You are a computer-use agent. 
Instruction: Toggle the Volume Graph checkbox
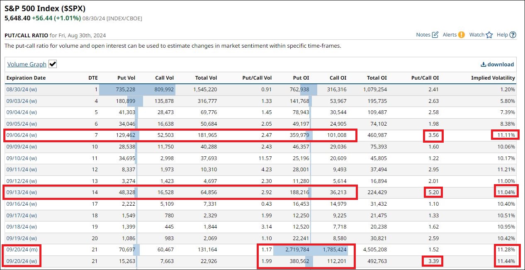(53, 64)
